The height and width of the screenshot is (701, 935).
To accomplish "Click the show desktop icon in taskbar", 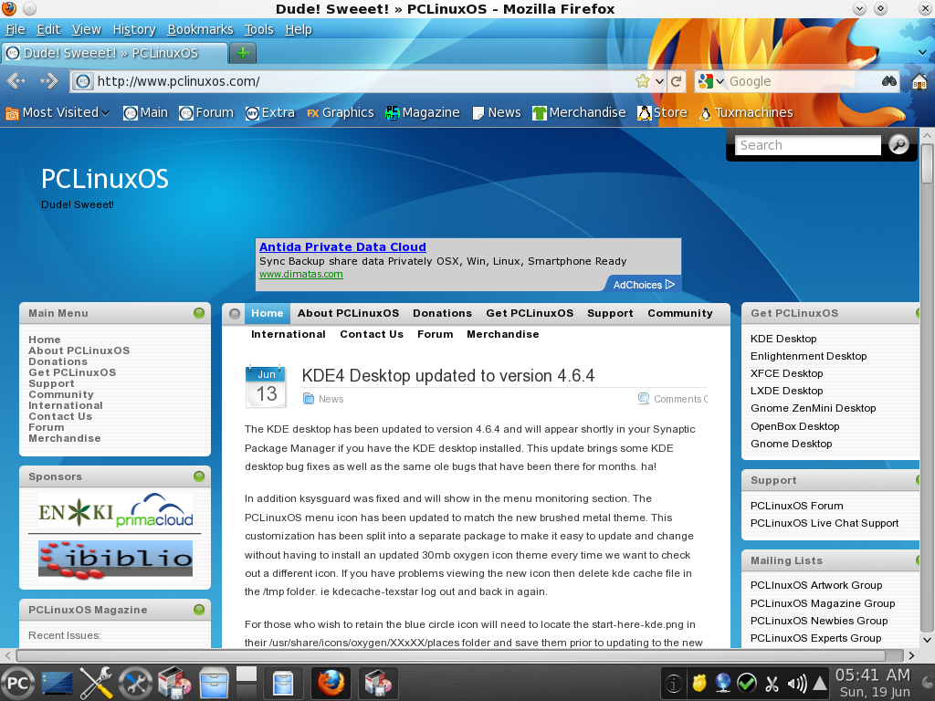I will 58,683.
